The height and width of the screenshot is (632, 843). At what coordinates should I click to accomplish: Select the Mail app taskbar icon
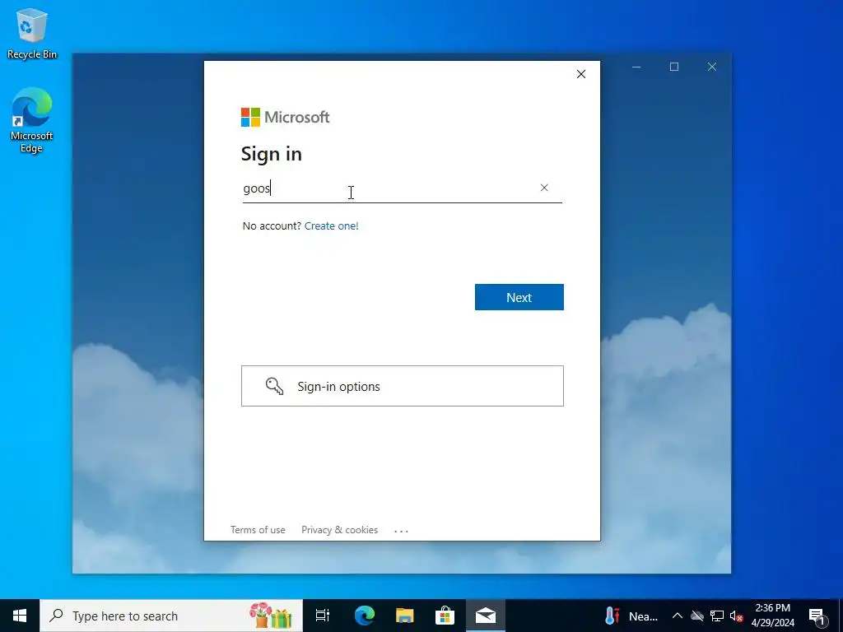pyautogui.click(x=486, y=616)
